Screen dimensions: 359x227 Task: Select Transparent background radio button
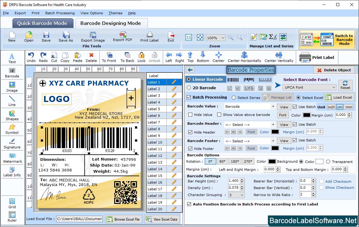point(328,162)
